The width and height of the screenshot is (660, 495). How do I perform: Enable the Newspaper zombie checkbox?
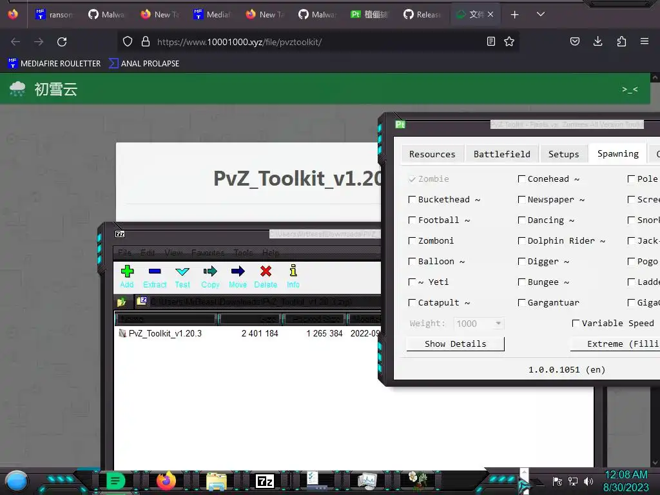click(521, 200)
